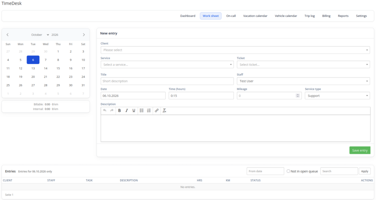Go to next month in calendar
This screenshot has height=200, width=376.
[84, 35]
